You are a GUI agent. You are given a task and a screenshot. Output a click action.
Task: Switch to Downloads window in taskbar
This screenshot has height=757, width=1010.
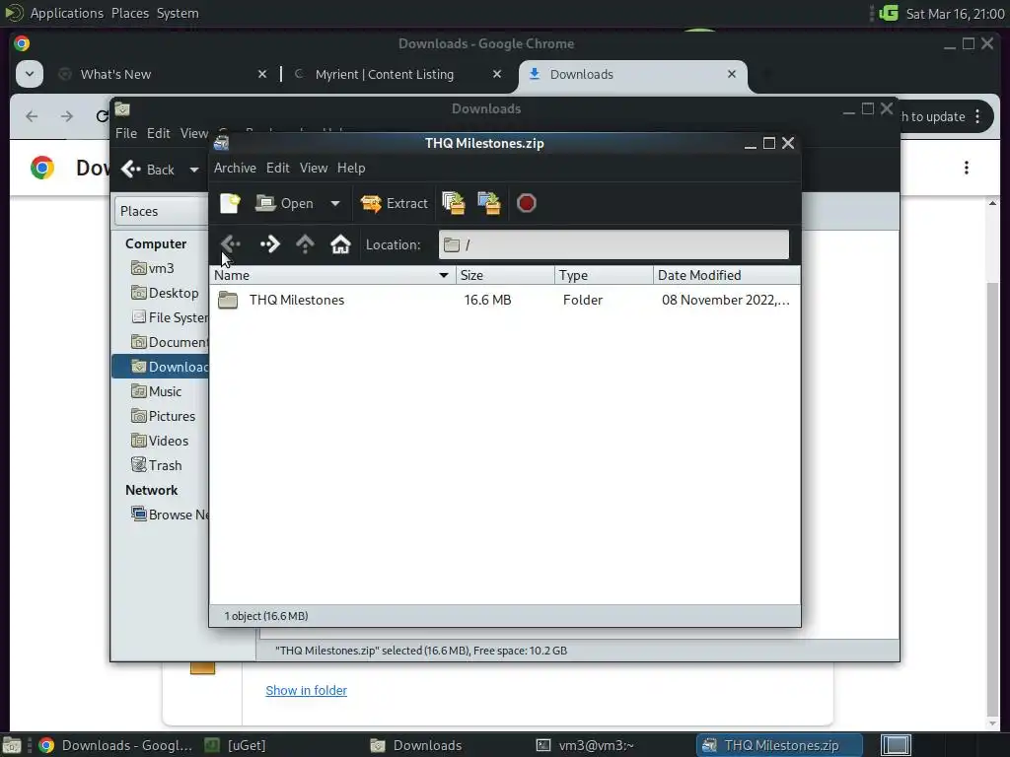(x=417, y=745)
